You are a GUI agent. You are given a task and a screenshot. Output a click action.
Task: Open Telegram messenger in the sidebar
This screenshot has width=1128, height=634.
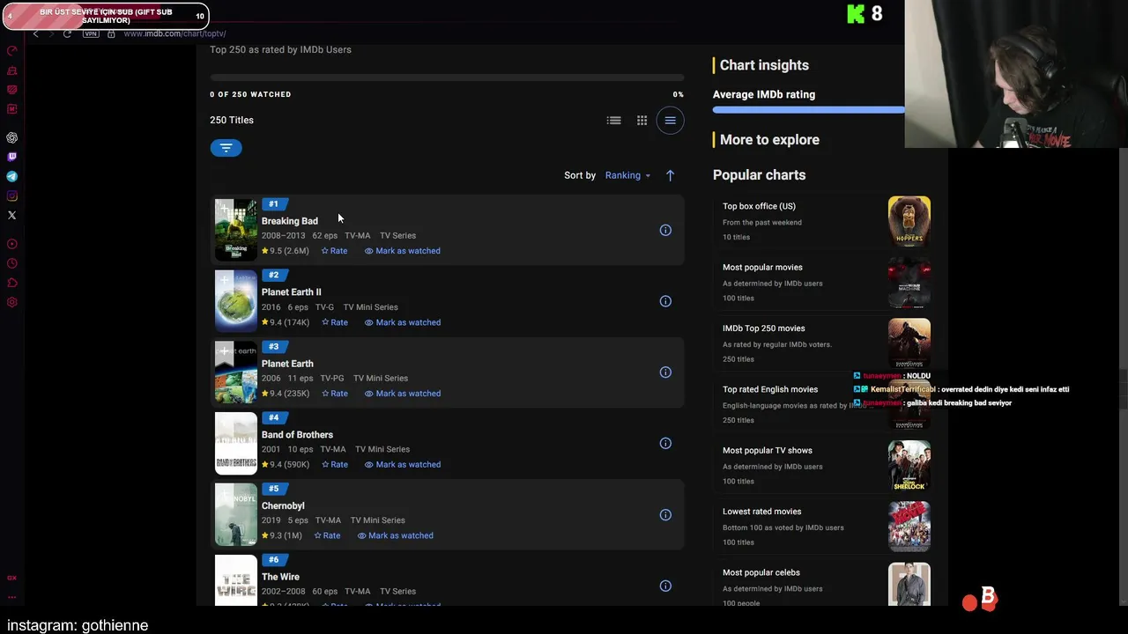click(12, 176)
